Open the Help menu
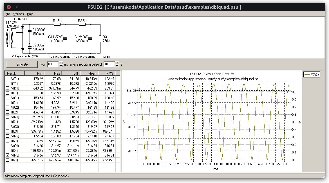This screenshot has height=183, width=329. [30, 14]
